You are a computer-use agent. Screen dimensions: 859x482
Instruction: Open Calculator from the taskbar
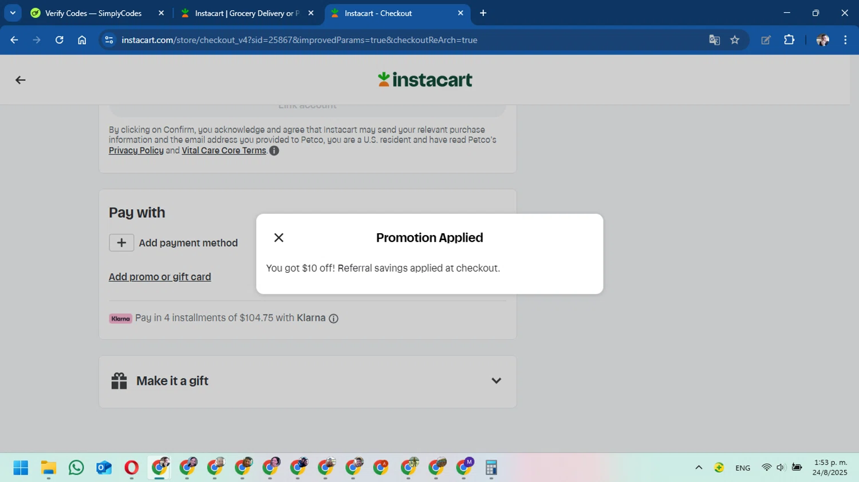[x=491, y=468]
